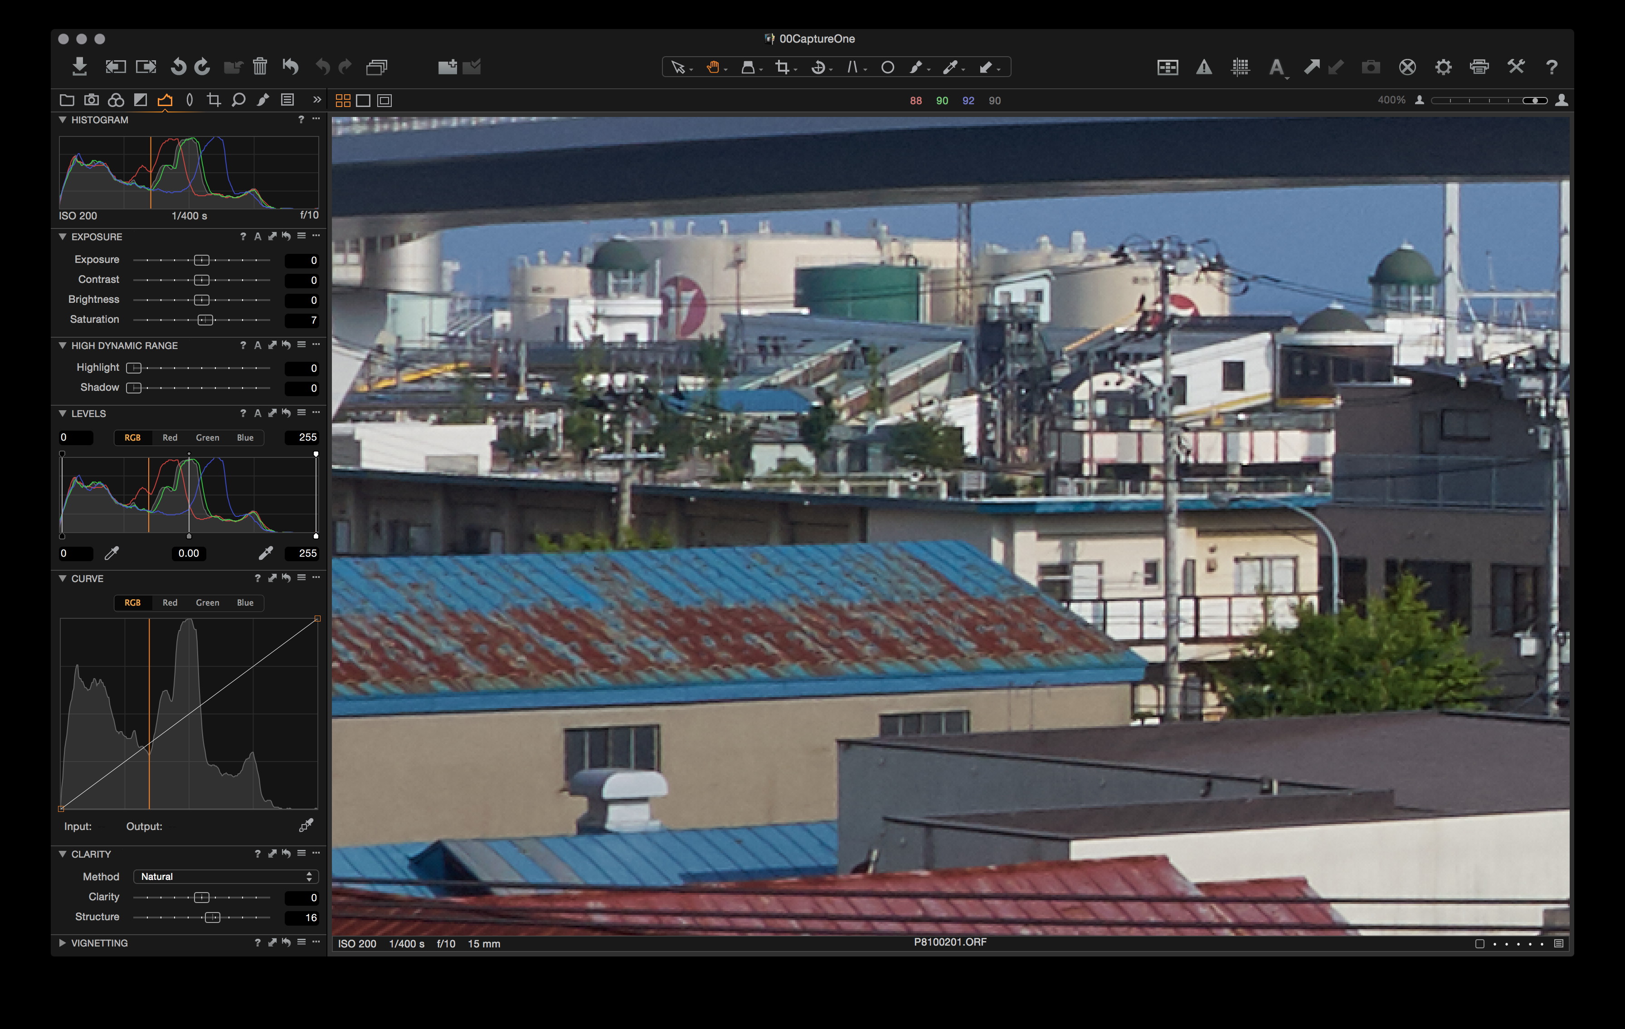Open the Clarity Method dropdown
The image size is (1625, 1029).
click(225, 877)
